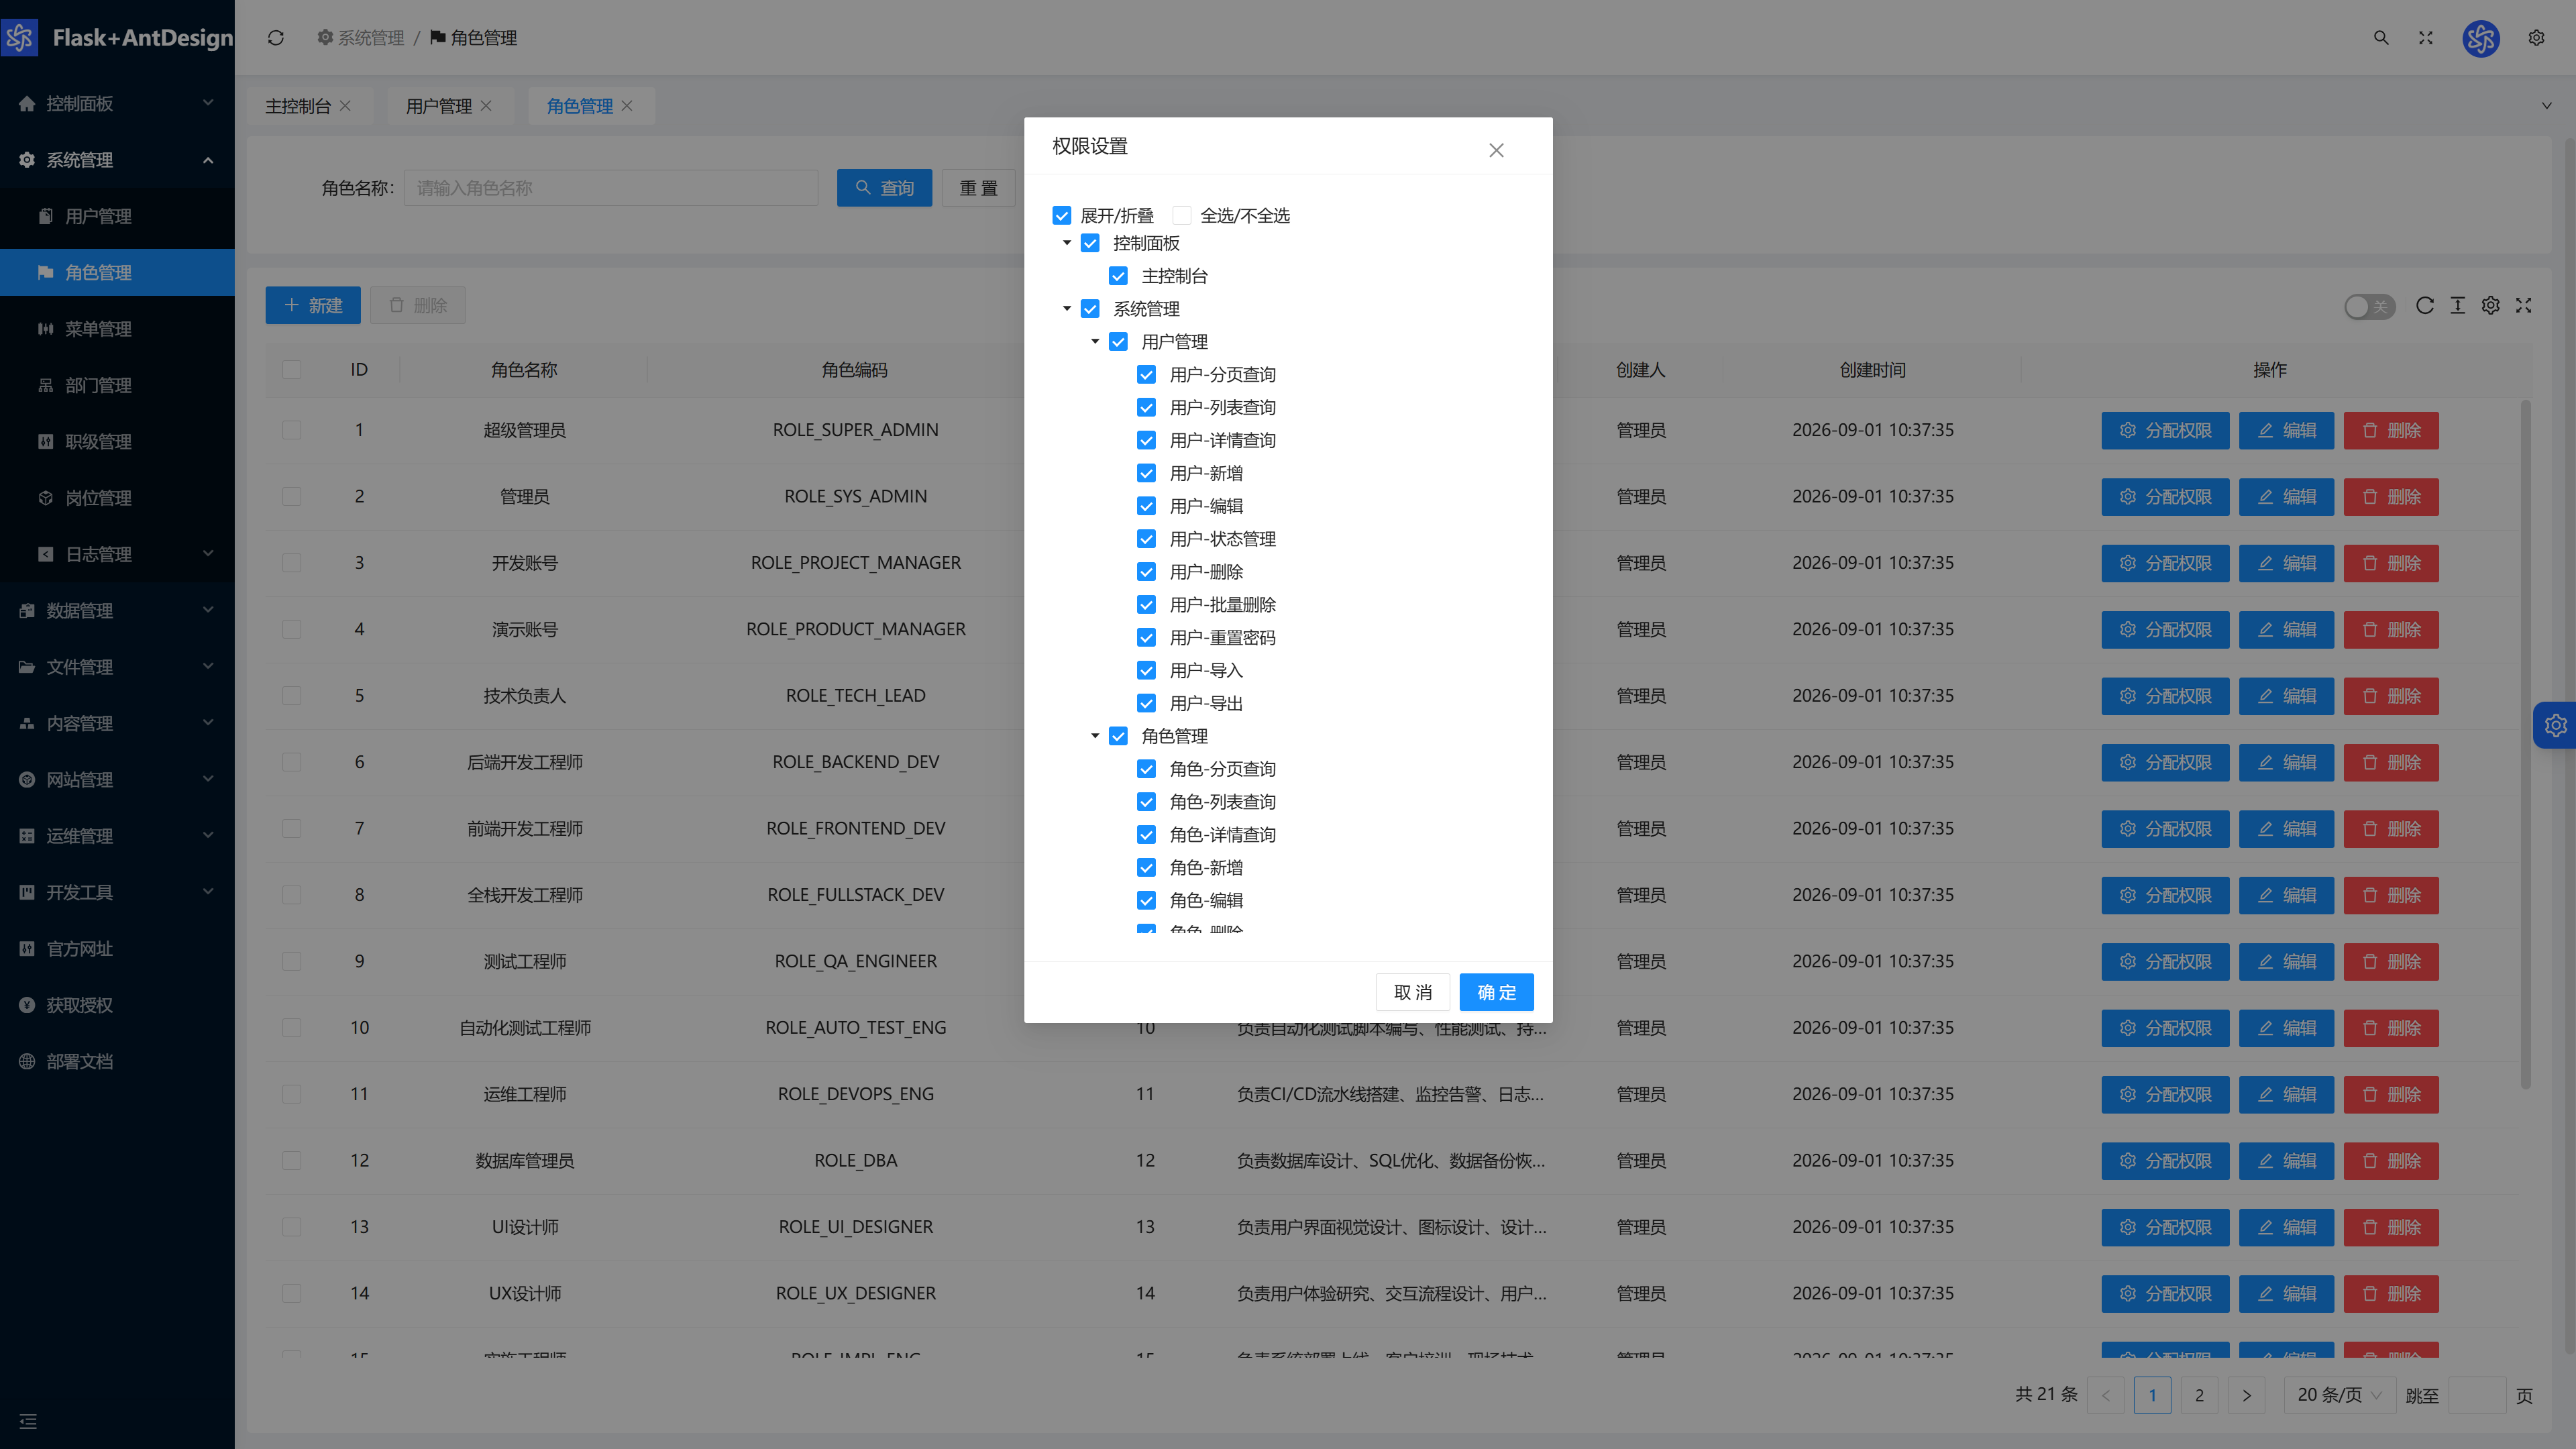Click the table reload icon
Screen dimensions: 2576x1449
pyautogui.click(x=2425, y=306)
